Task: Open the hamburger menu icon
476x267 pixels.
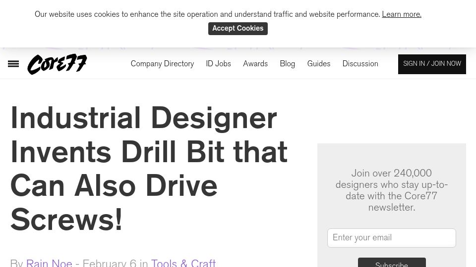Action: pos(13,64)
